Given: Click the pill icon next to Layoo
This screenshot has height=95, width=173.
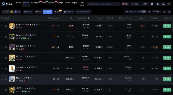Looking at the screenshot, I should tap(28, 35).
